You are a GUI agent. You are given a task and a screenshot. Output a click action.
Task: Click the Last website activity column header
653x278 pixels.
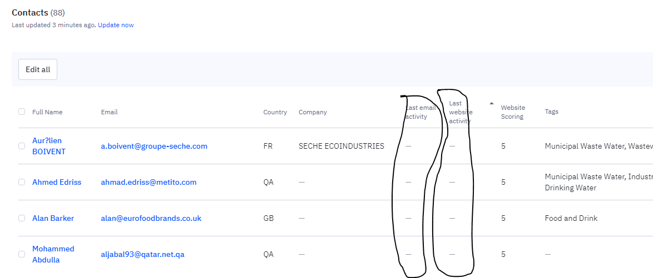pyautogui.click(x=461, y=112)
